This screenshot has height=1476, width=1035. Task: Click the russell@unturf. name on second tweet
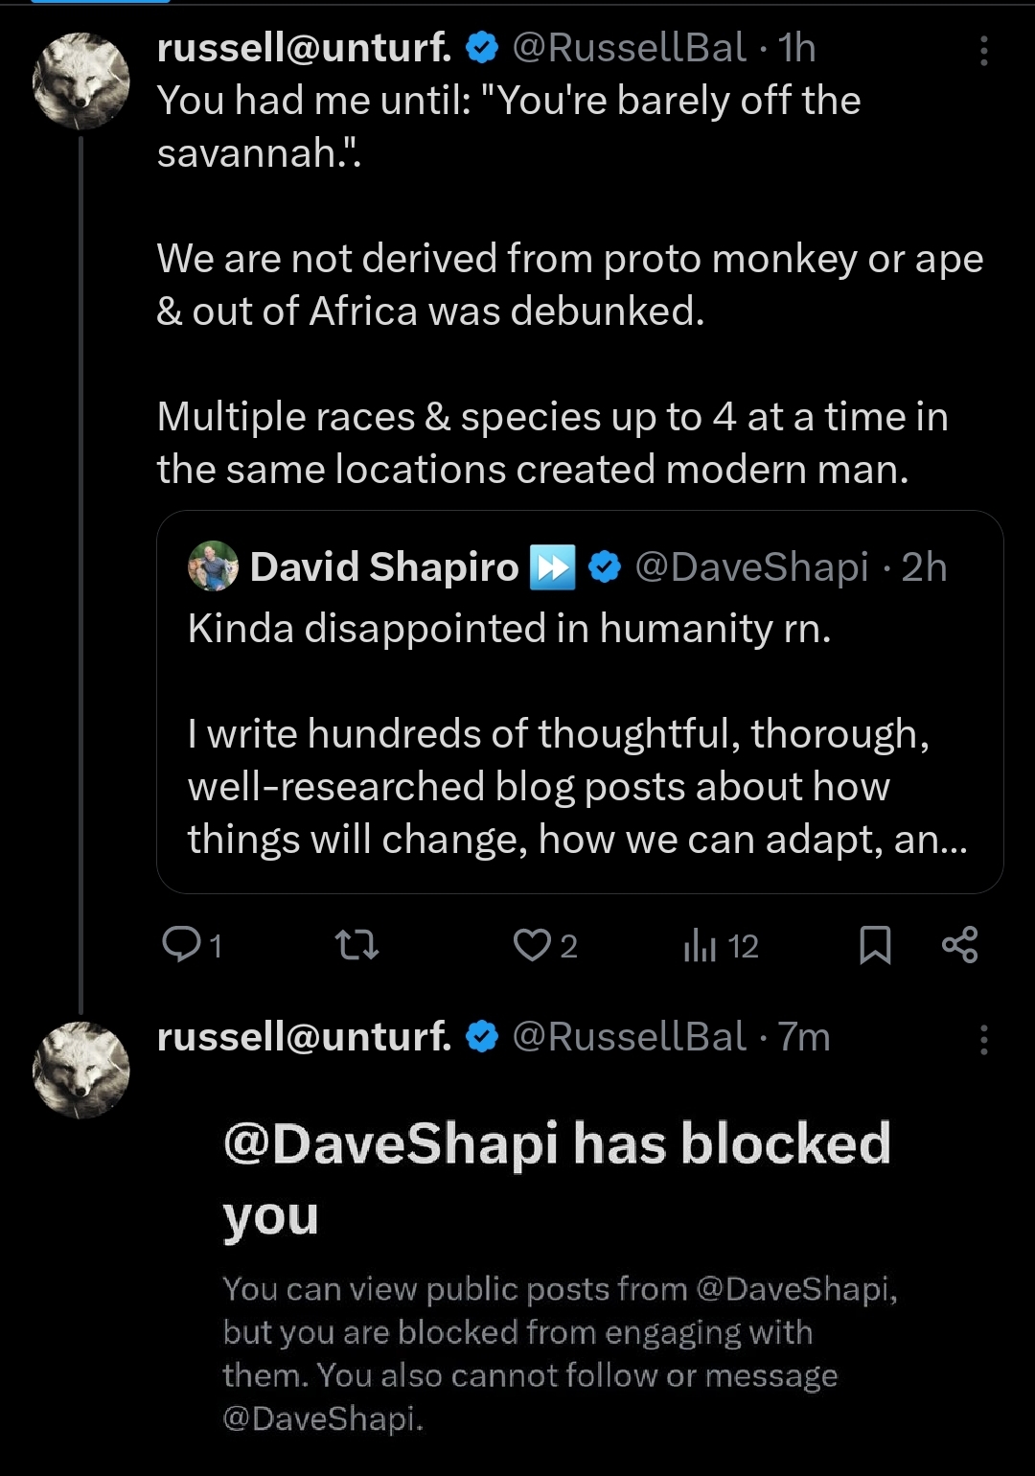(x=304, y=1036)
